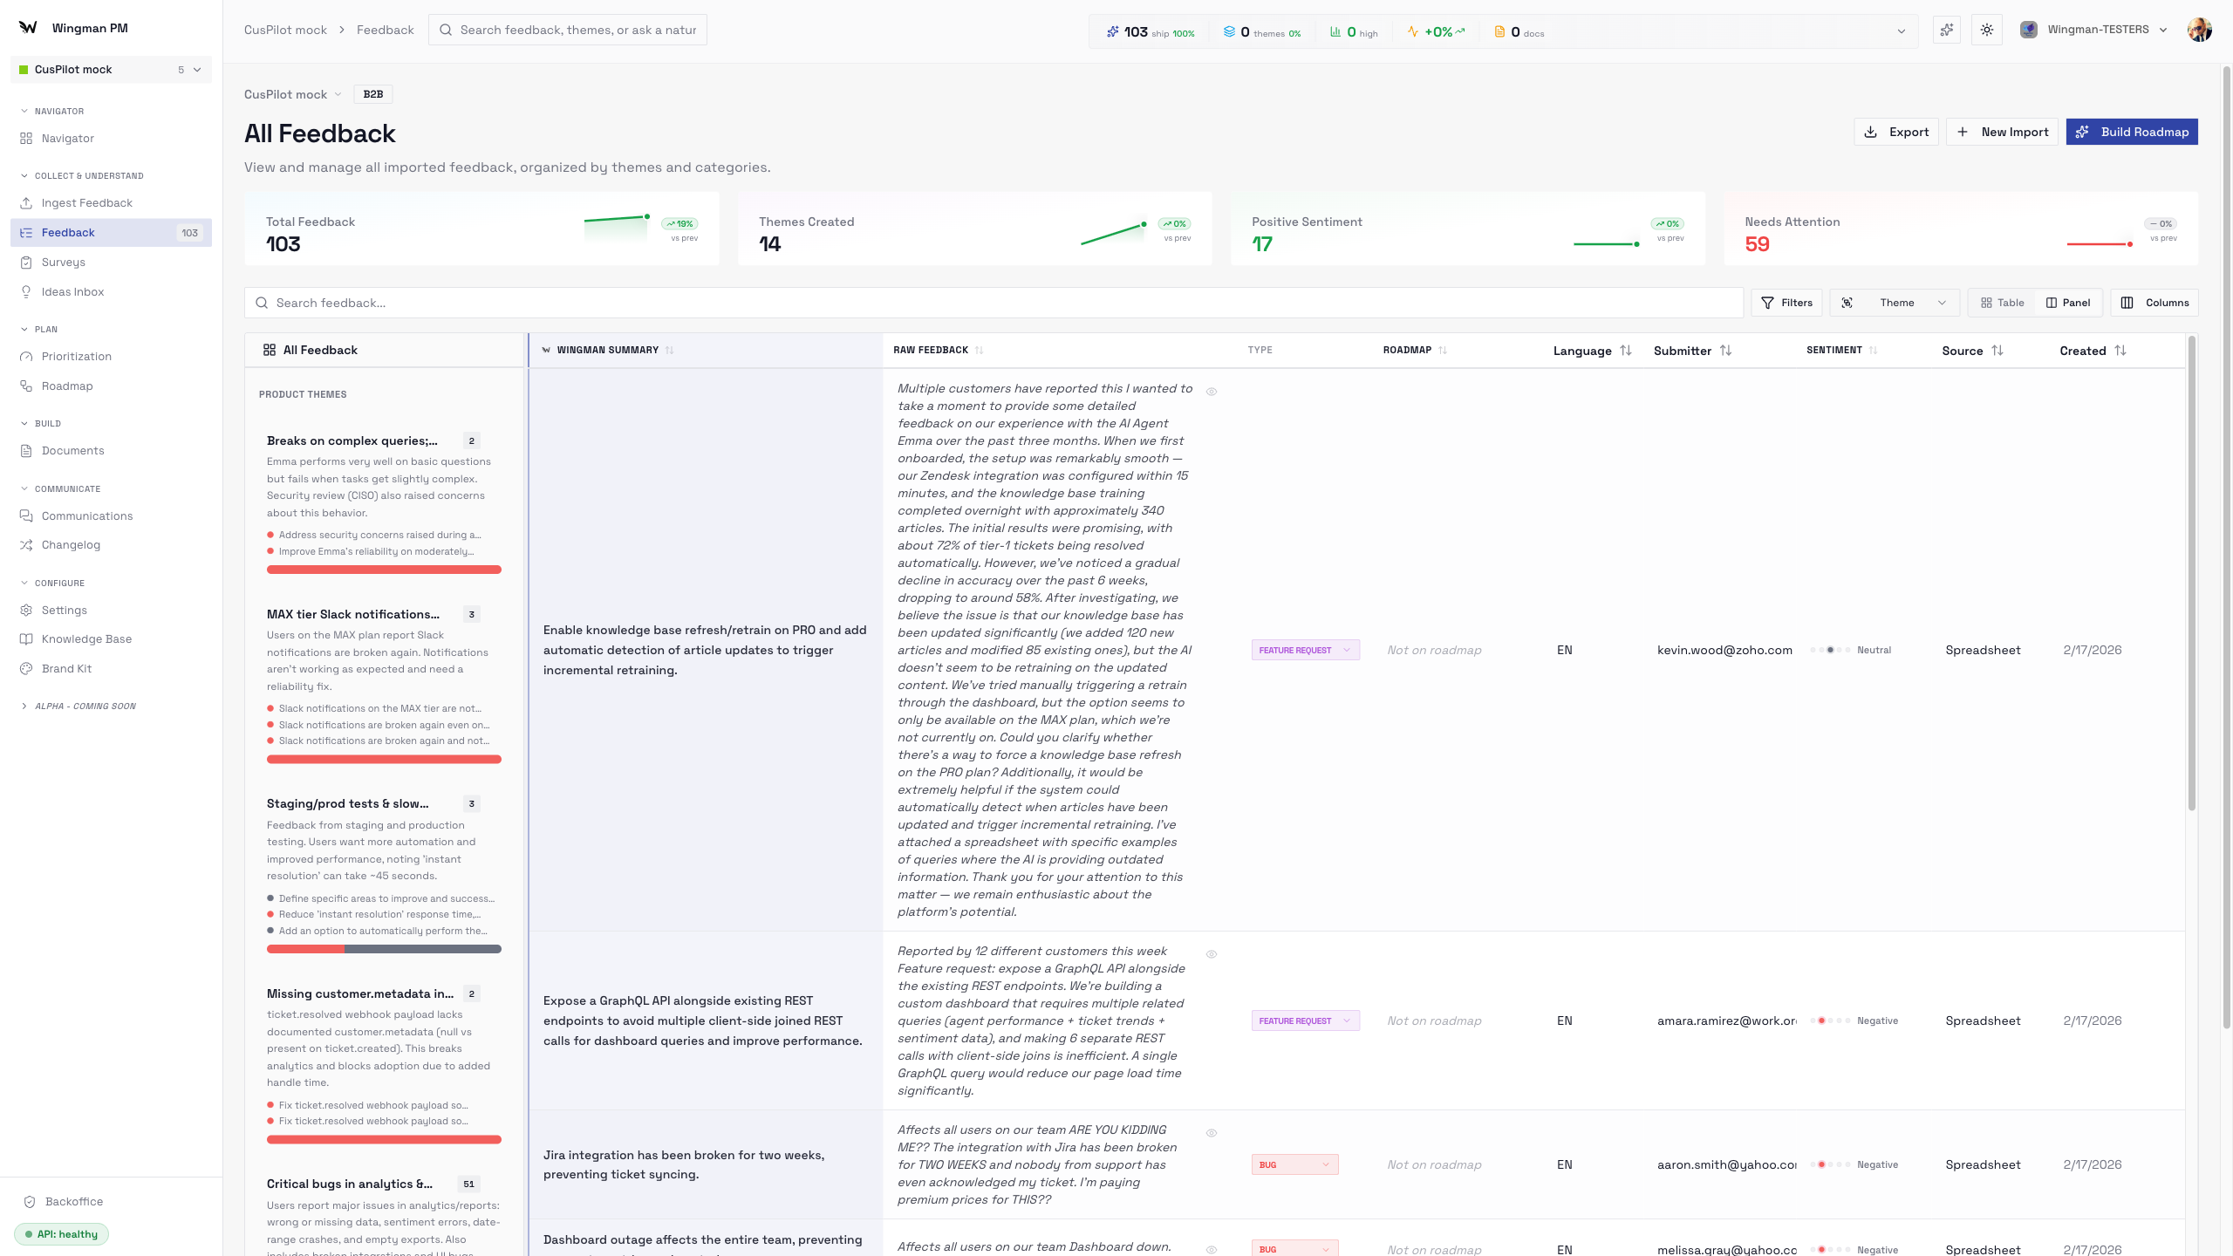Click the Build Roadmap button

click(x=2131, y=132)
